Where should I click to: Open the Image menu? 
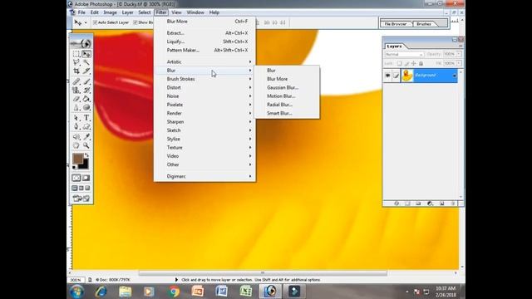(x=110, y=12)
